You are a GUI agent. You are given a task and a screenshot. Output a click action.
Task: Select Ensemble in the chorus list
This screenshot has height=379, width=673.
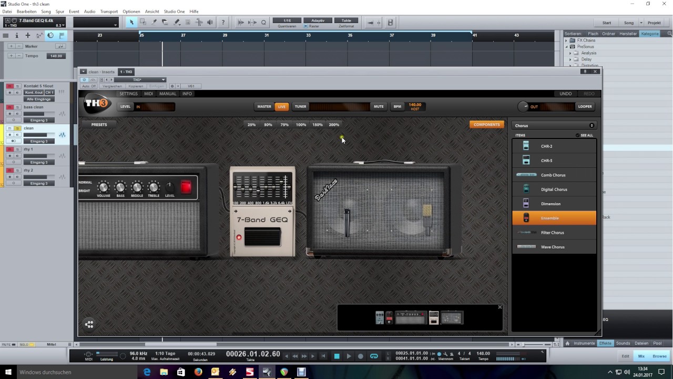[554, 218]
